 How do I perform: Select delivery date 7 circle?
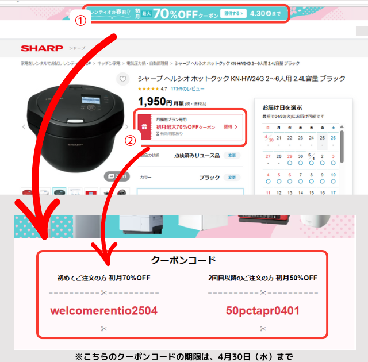300,181
